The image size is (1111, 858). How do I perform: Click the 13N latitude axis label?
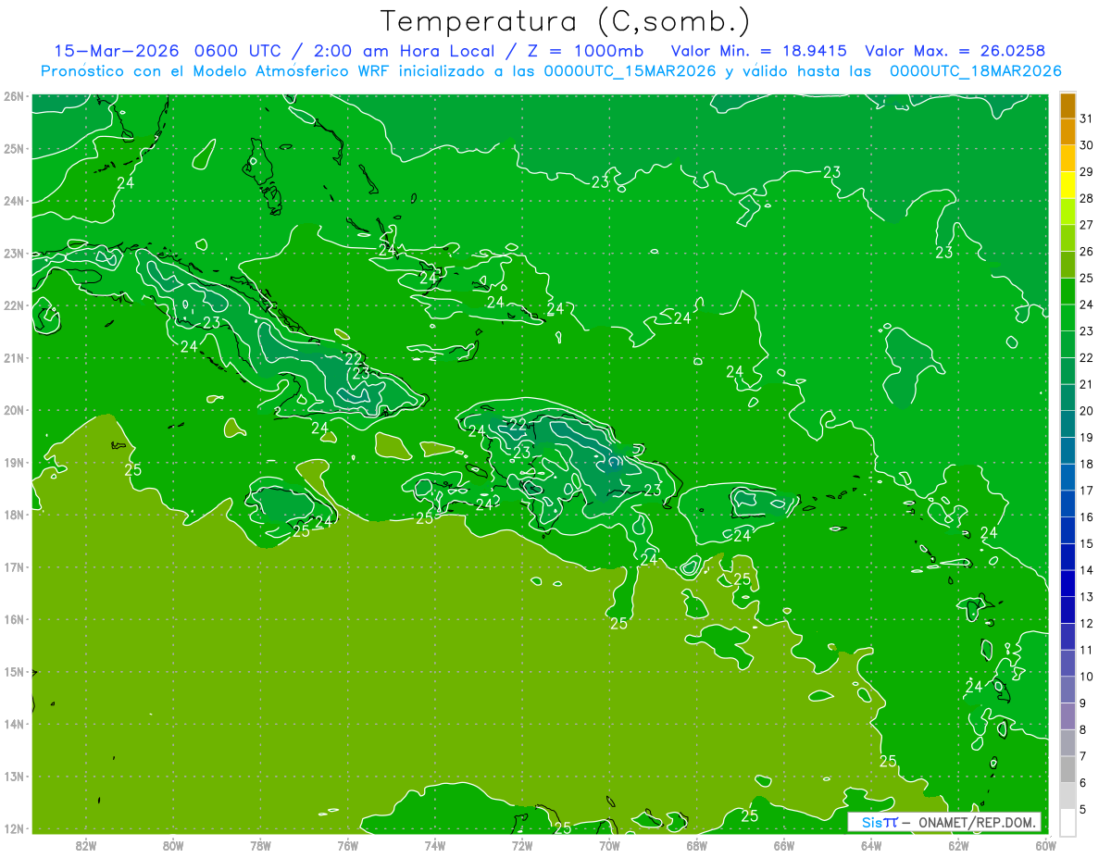(x=14, y=777)
